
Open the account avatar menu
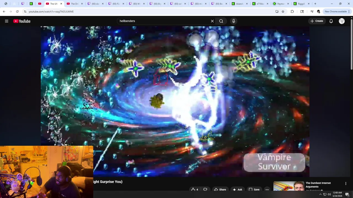point(342,21)
